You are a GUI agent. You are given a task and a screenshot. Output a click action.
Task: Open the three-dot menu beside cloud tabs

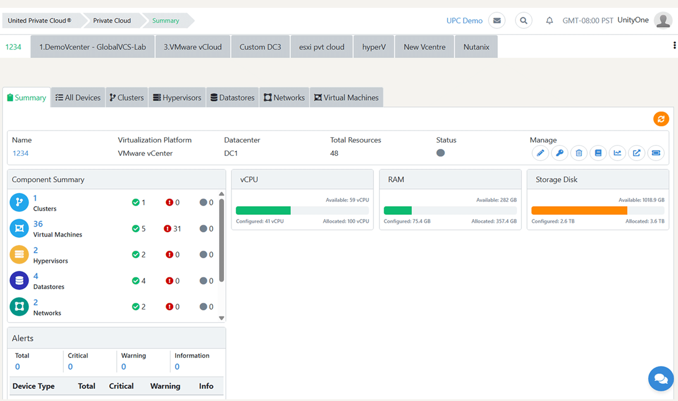click(674, 45)
